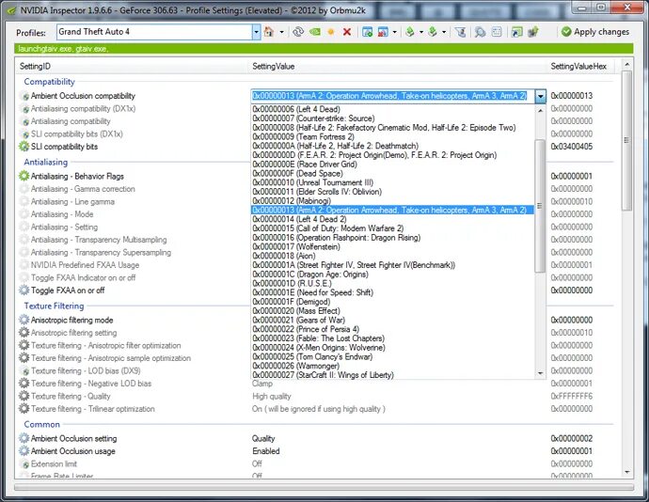Image resolution: width=649 pixels, height=502 pixels.
Task: Click the dropdown list scroll up arrow
Action: coord(540,111)
